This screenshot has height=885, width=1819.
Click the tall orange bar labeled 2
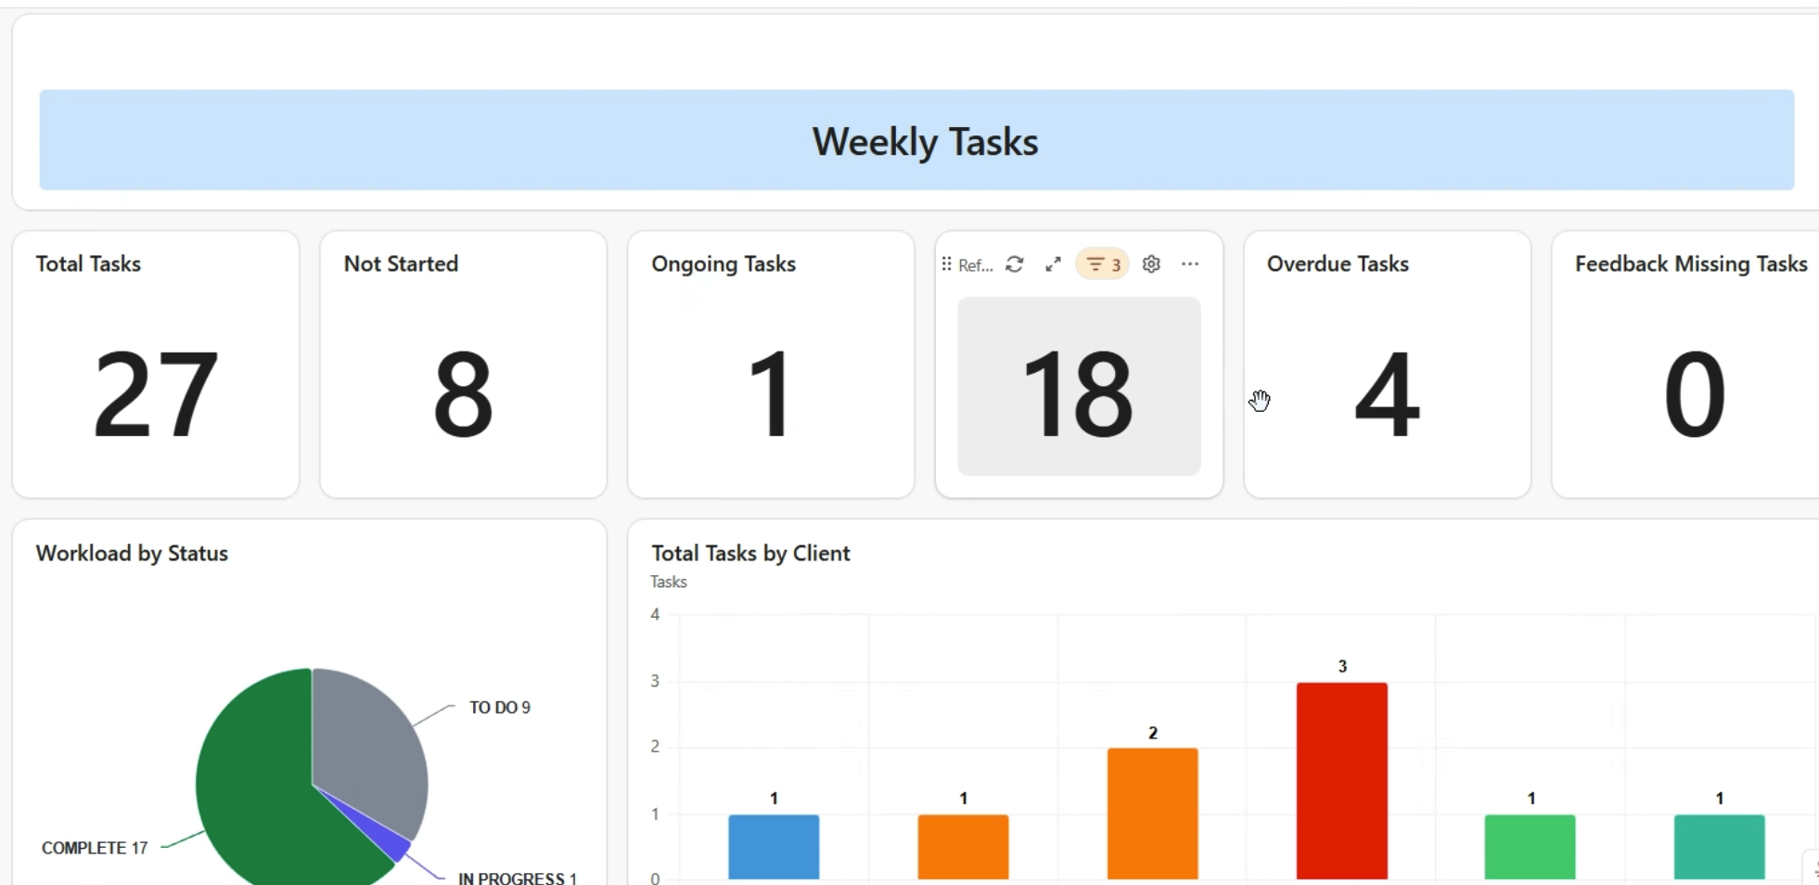click(x=1152, y=813)
